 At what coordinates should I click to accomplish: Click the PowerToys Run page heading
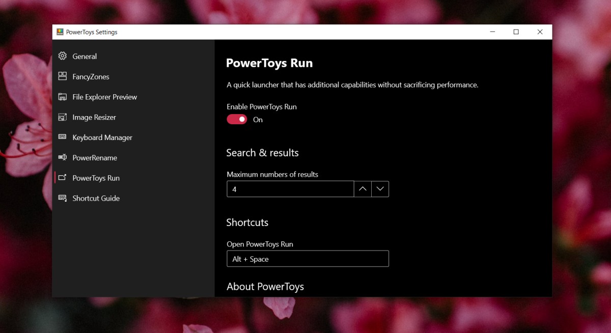coord(269,63)
